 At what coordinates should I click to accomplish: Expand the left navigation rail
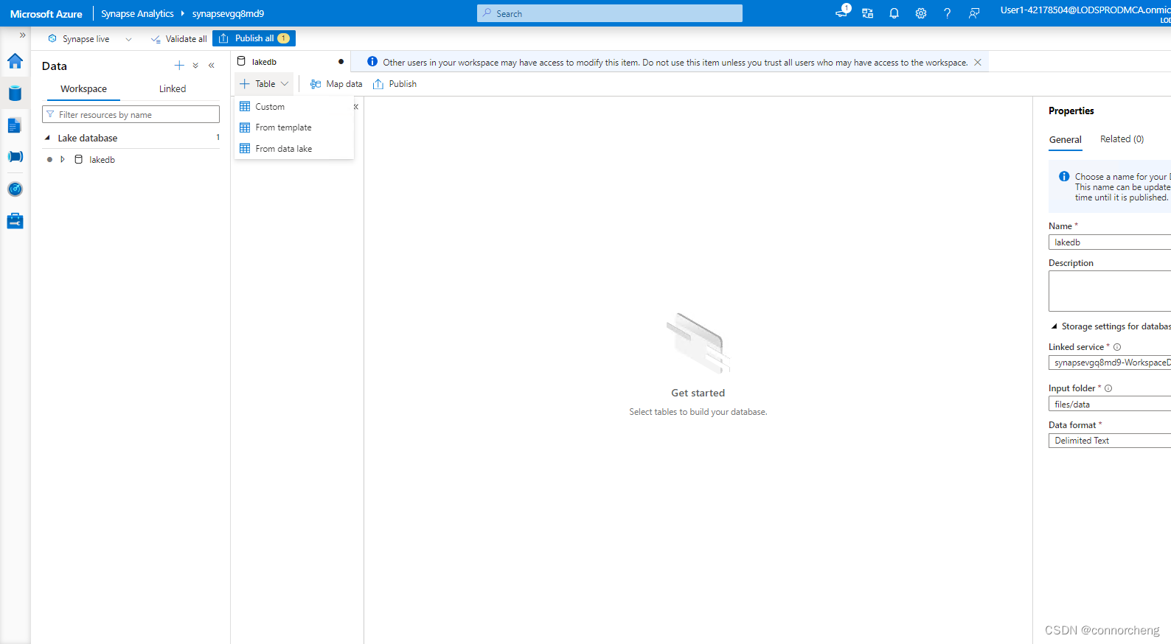(x=22, y=35)
